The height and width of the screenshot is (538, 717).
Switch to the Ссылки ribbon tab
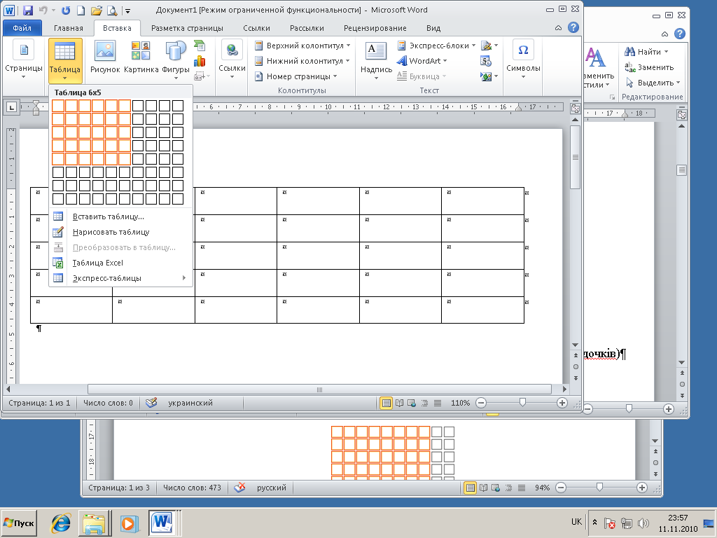(x=256, y=28)
